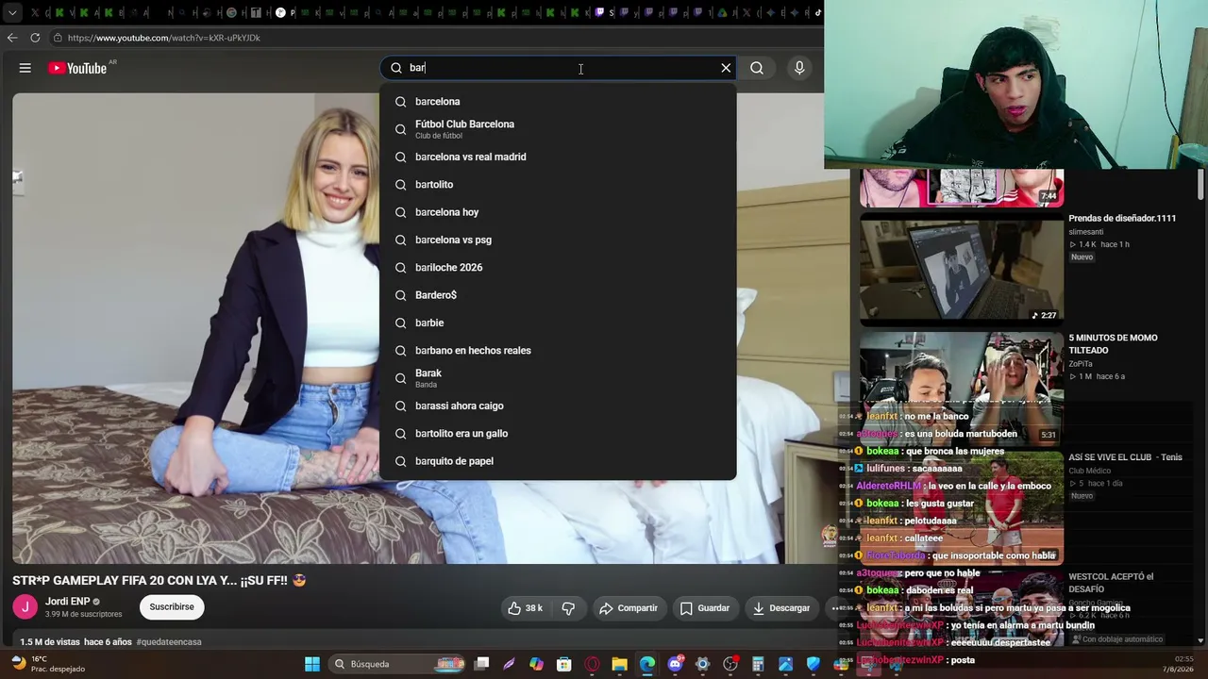The image size is (1208, 679).
Task: Select the 'barcelona vs real madrid' suggestion
Action: pos(558,157)
